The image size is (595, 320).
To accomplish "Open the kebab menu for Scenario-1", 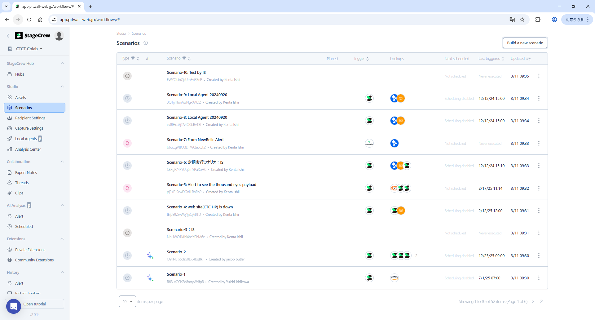I will 539,278.
